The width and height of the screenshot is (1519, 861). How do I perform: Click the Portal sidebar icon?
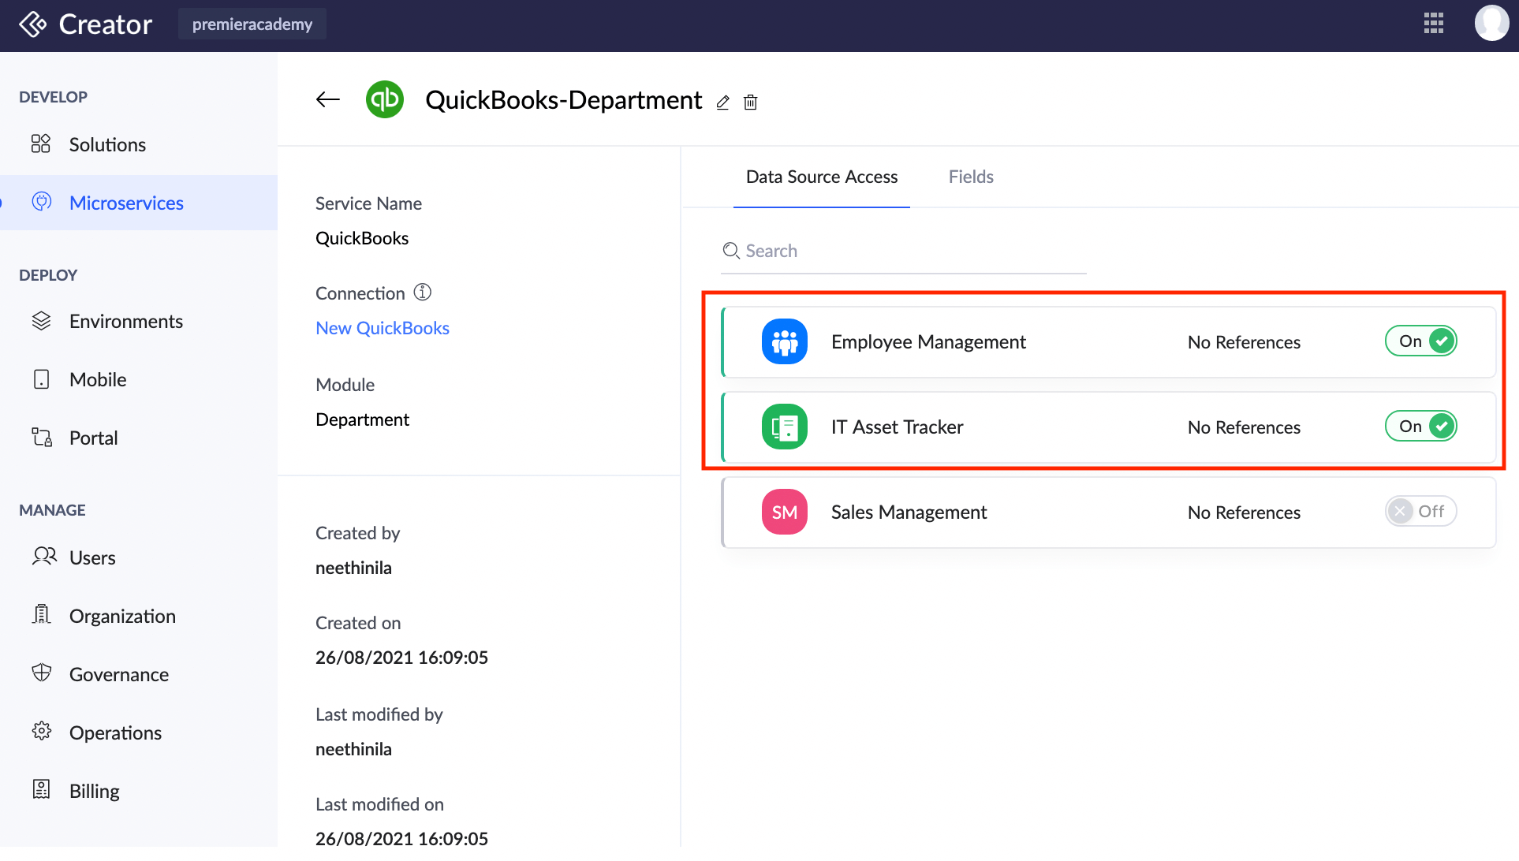[42, 437]
